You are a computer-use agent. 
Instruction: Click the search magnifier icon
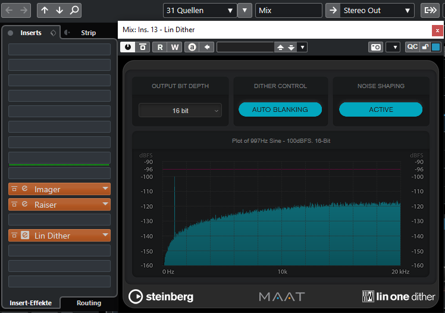coord(74,10)
